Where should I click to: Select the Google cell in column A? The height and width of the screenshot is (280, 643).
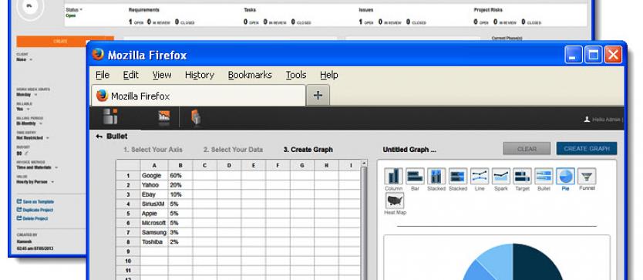154,175
